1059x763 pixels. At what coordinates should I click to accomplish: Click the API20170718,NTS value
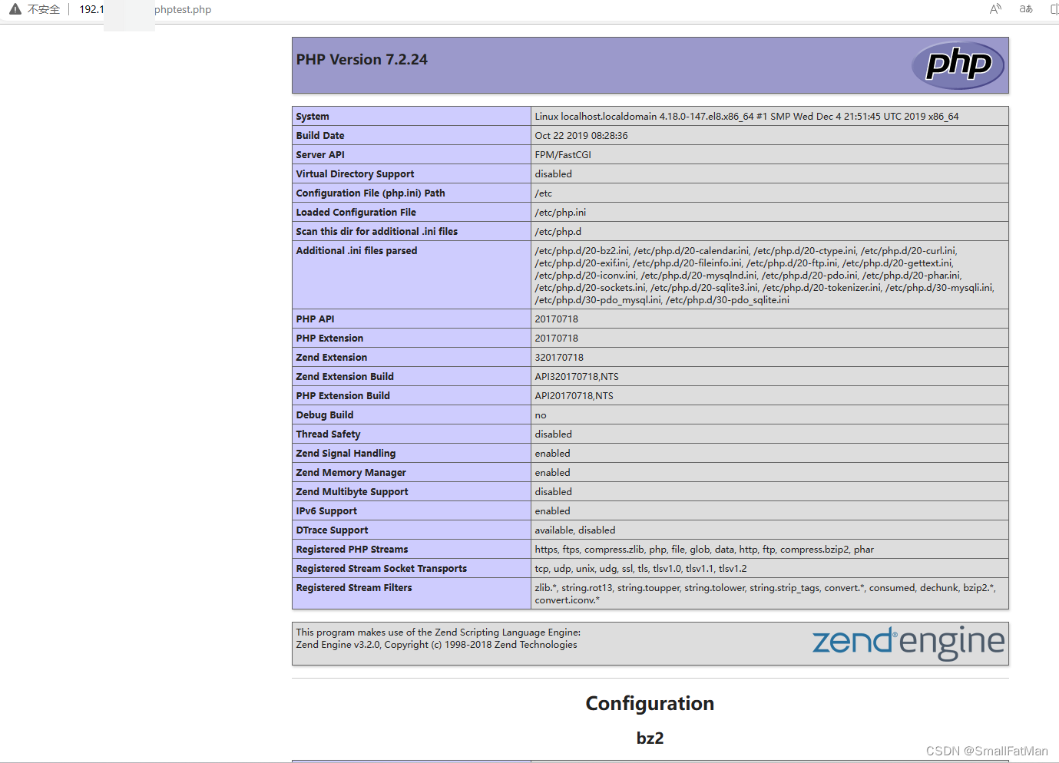coord(574,395)
